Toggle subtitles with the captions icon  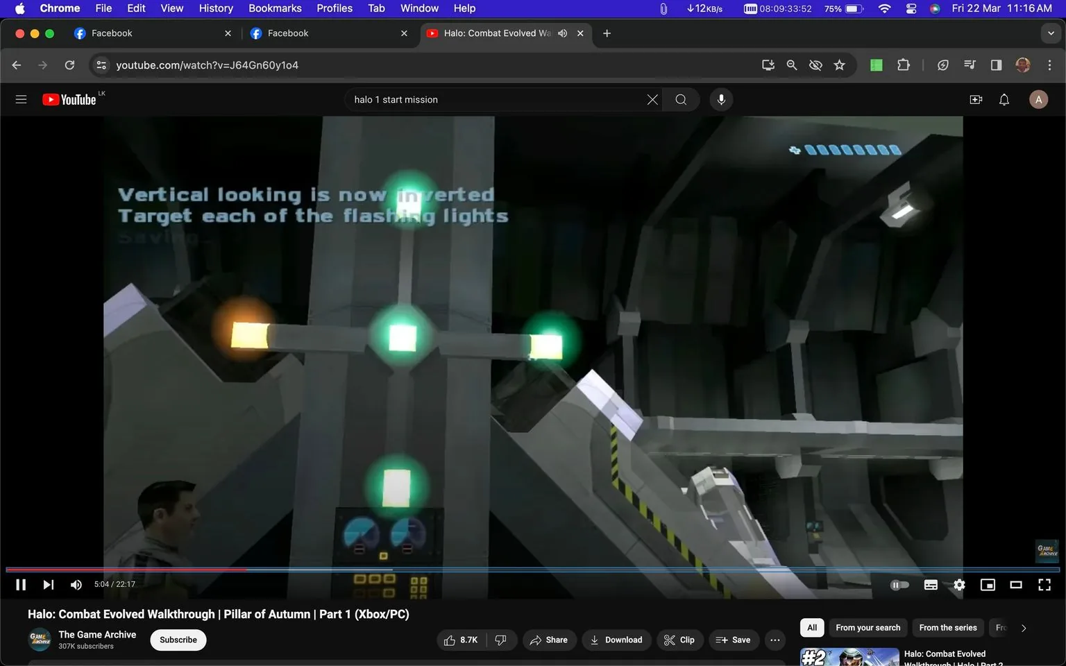931,584
